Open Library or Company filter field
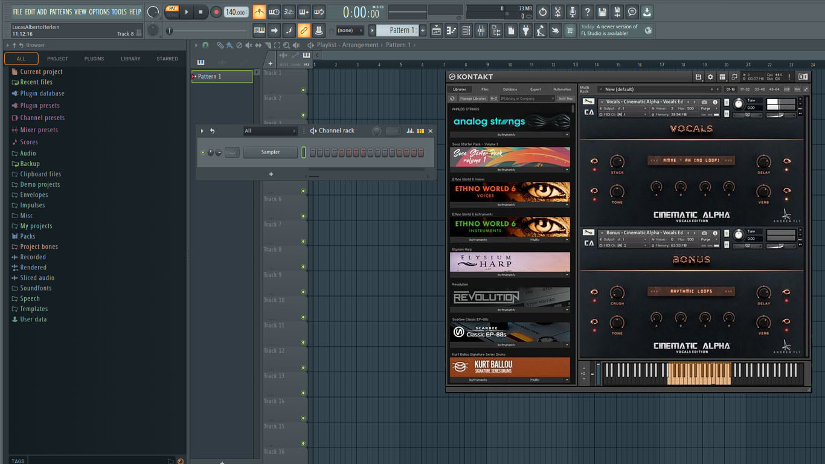 coord(527,98)
